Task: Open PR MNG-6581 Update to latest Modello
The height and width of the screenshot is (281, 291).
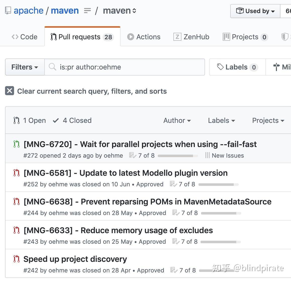Action: (126, 173)
